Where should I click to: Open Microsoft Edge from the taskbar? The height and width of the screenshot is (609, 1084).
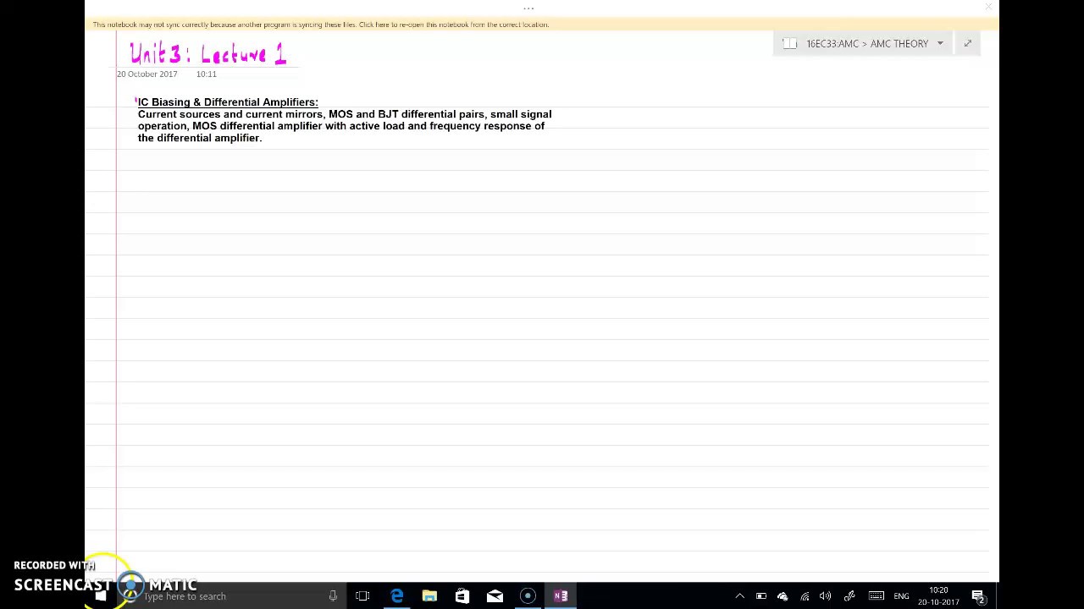pyautogui.click(x=396, y=596)
